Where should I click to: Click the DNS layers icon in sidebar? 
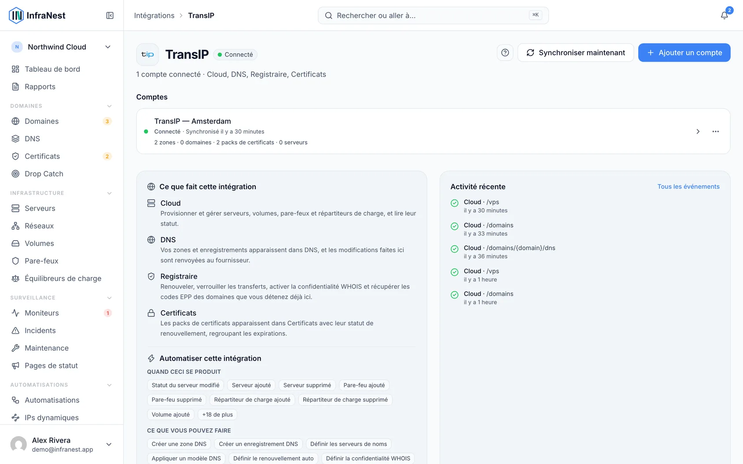coord(15,139)
